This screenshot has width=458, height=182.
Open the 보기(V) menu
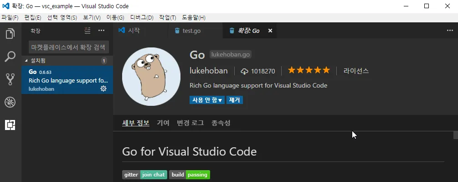pyautogui.click(x=92, y=17)
